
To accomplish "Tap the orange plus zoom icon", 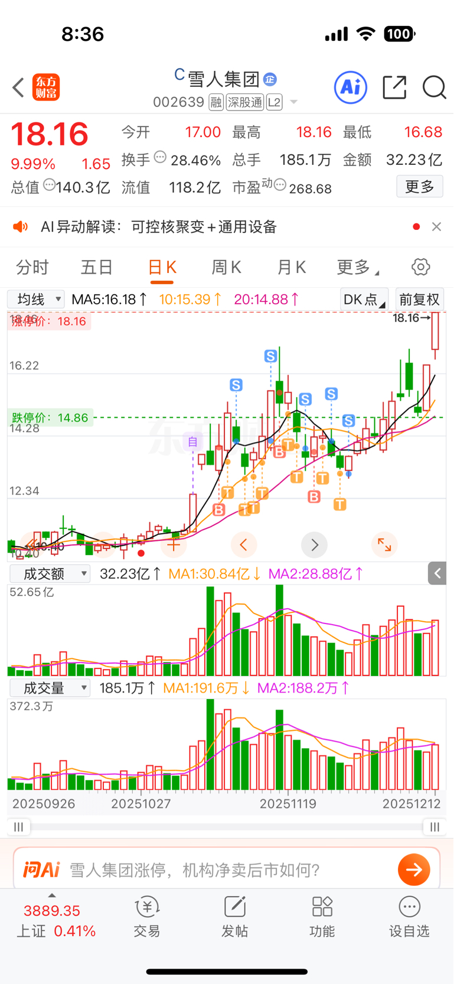I will tap(174, 545).
